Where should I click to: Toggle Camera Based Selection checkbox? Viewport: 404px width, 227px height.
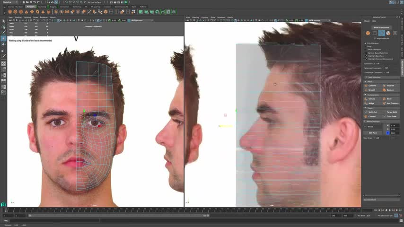click(x=366, y=53)
